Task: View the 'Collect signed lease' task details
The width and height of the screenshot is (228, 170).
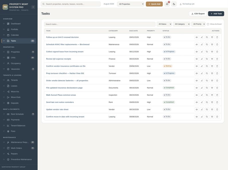Action: [x=197, y=52]
